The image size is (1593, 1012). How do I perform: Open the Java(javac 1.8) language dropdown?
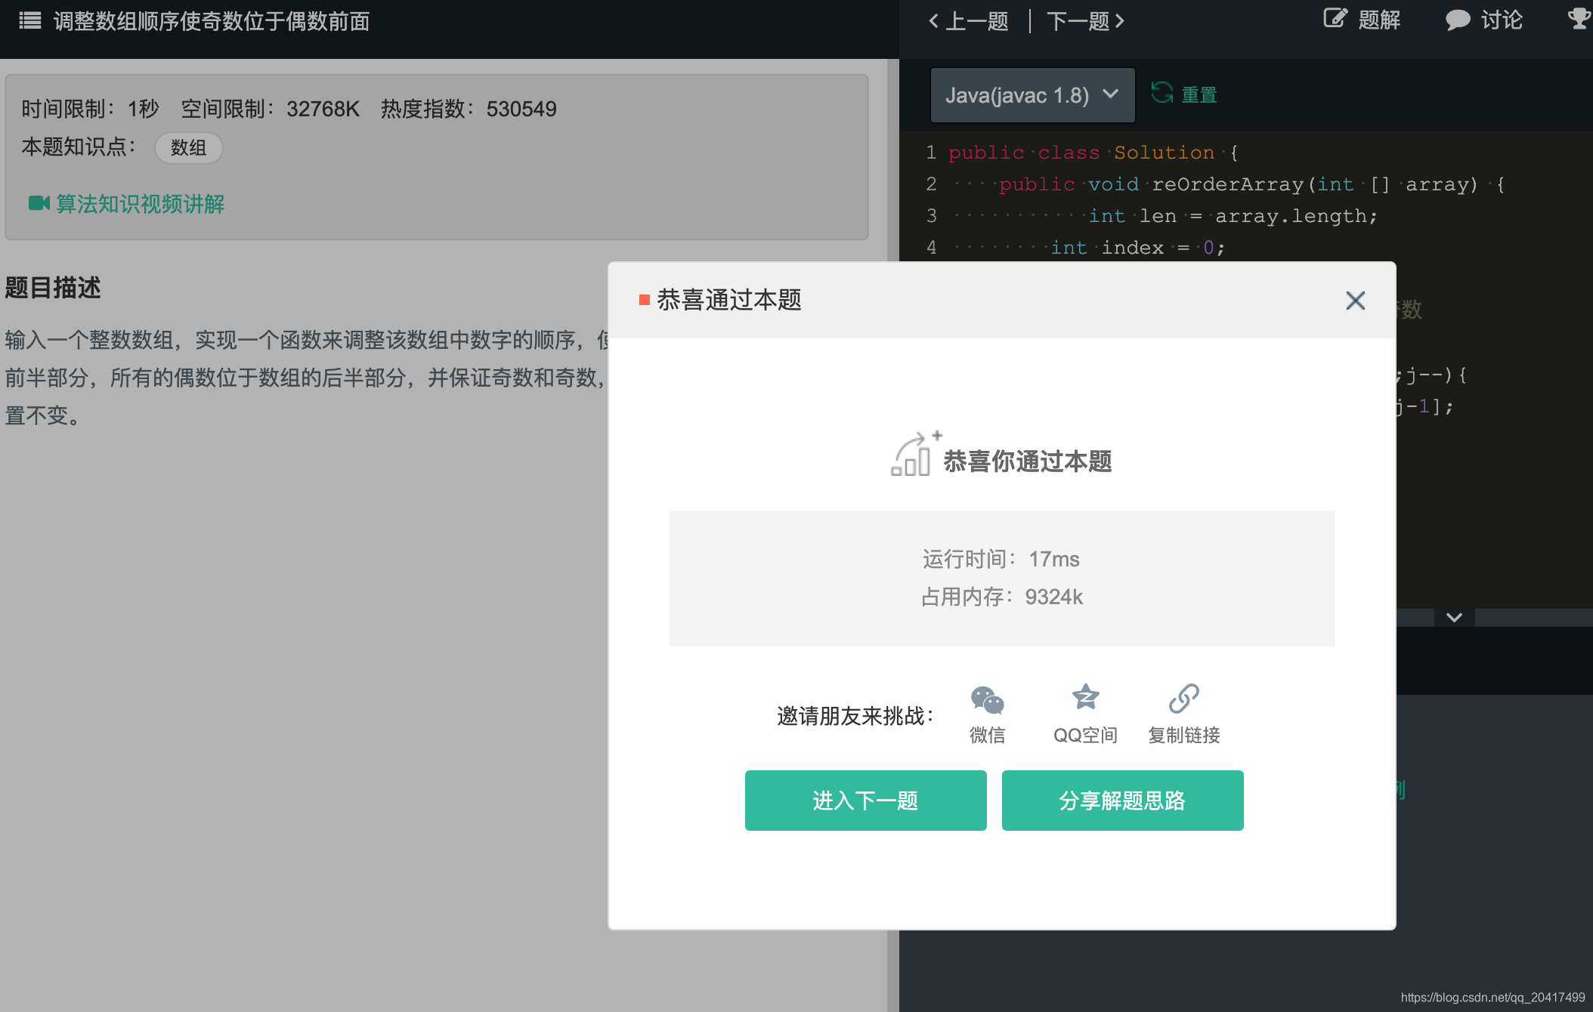(1032, 95)
